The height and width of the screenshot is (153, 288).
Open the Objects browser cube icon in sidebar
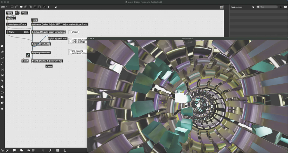point(2,46)
